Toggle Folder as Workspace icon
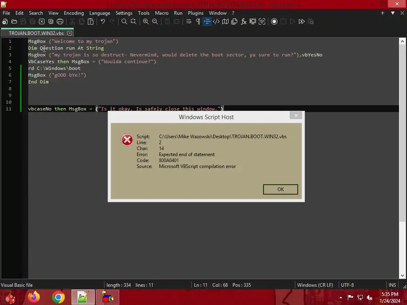The height and width of the screenshot is (305, 407). pos(252,21)
